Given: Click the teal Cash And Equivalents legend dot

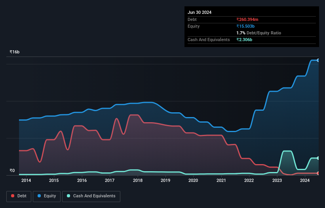Looking at the screenshot, I should (x=68, y=196).
